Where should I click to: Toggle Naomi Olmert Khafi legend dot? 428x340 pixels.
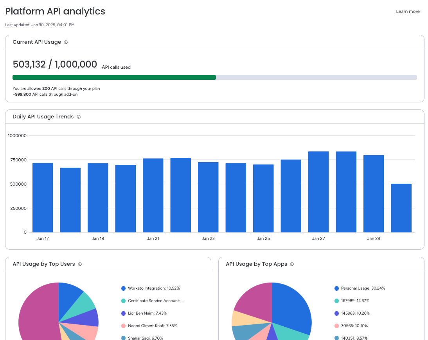(123, 326)
